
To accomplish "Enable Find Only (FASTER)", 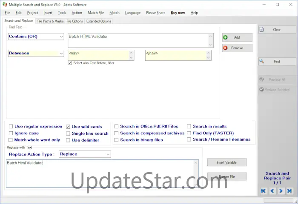I will (x=189, y=133).
